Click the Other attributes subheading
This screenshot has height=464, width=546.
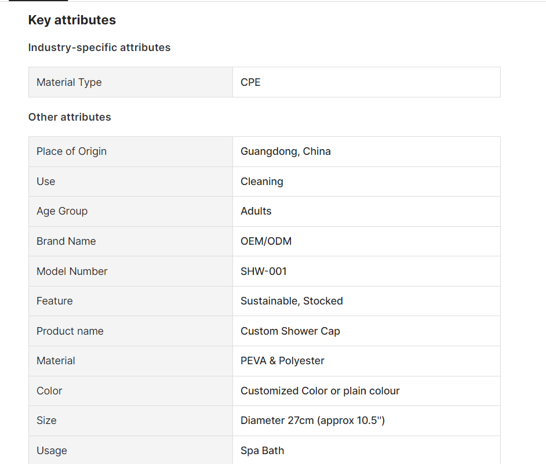tap(70, 117)
